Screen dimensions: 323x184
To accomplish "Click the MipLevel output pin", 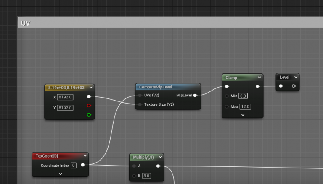I will click(195, 95).
